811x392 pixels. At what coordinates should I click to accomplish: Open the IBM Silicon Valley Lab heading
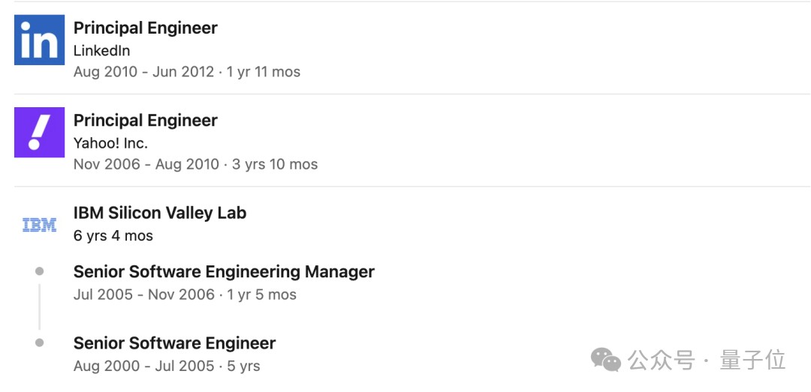159,213
